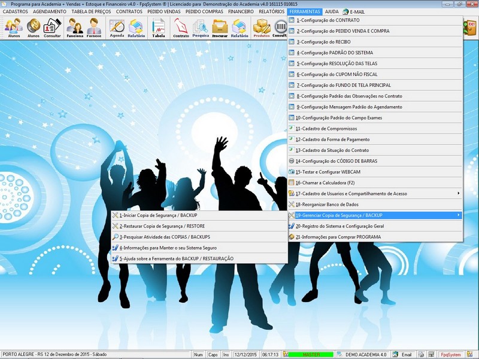Click the green MASTER status indicator
The width and height of the screenshot is (479, 359).
[311, 354]
